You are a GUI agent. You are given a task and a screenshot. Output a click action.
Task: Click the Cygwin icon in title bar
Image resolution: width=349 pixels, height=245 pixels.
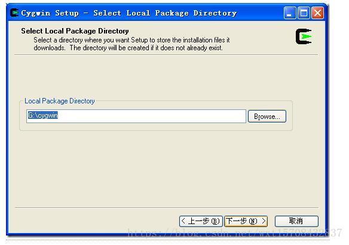click(x=14, y=13)
